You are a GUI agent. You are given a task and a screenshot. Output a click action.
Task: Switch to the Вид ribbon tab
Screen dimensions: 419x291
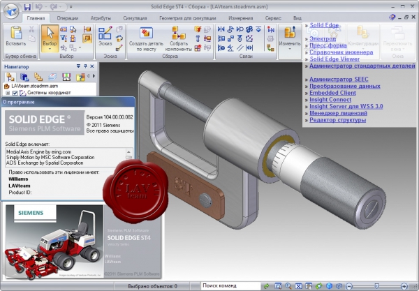pos(297,18)
